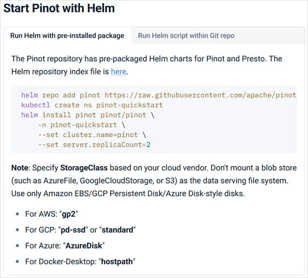308x278 pixels.
Task: Click the 'standard' storage class value
Action: click(117, 230)
